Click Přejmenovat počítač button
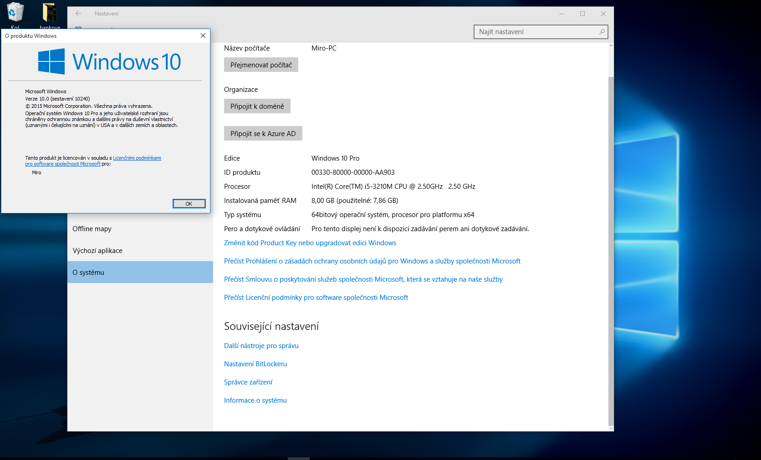 (x=261, y=65)
